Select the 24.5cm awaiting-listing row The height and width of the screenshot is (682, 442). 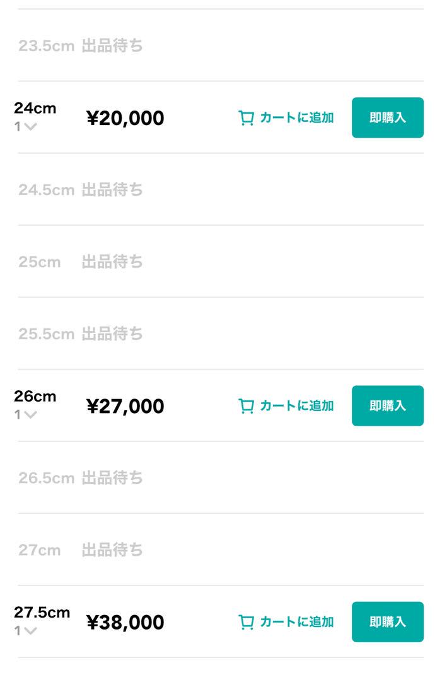click(x=221, y=189)
